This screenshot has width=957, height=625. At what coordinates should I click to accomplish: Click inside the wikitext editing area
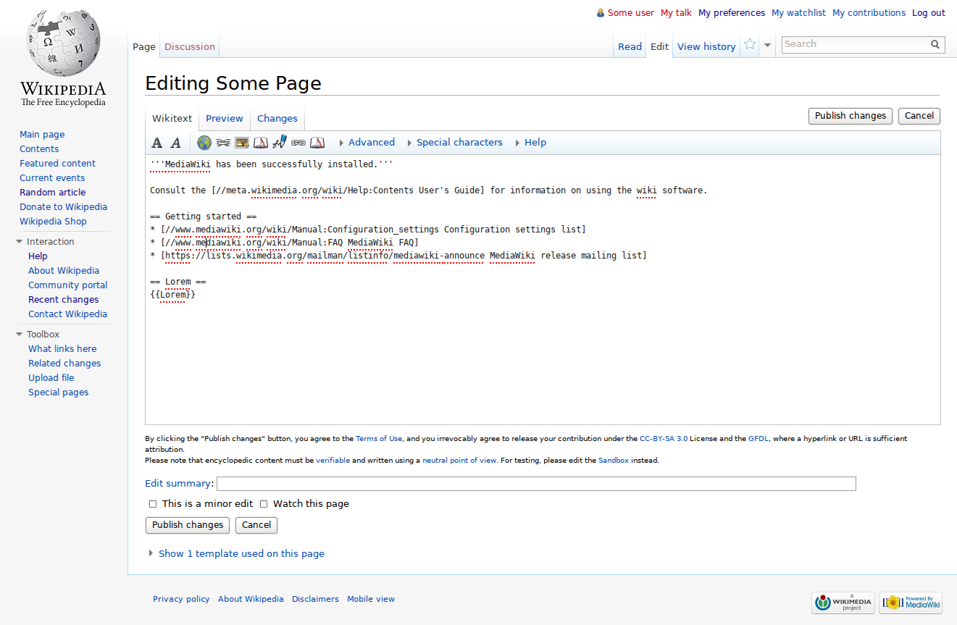point(543,290)
